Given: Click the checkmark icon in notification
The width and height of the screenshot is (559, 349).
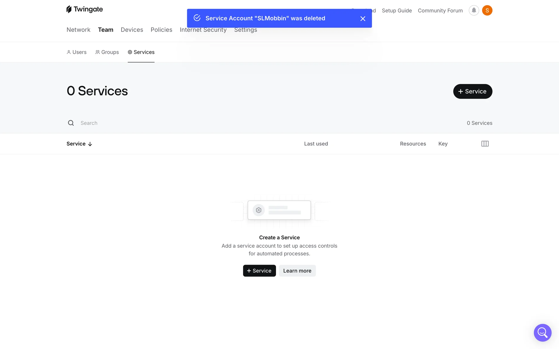Looking at the screenshot, I should (197, 18).
